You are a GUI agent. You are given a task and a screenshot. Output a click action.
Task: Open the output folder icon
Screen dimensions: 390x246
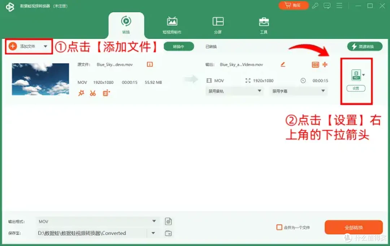(168, 233)
